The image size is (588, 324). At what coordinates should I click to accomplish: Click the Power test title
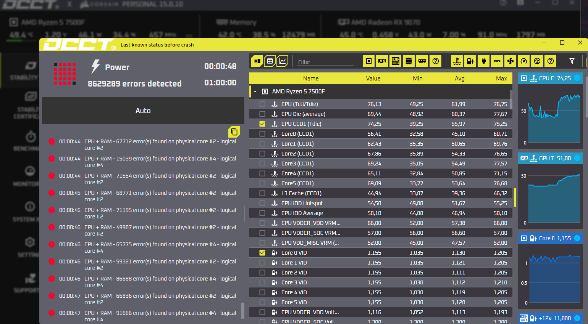(x=117, y=67)
